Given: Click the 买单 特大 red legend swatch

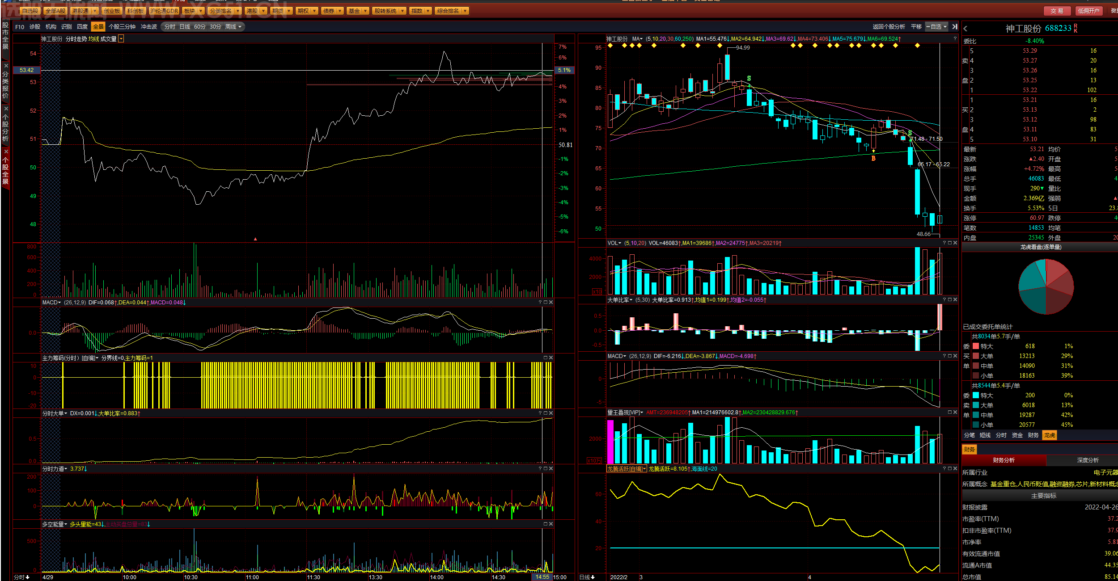Looking at the screenshot, I should point(976,346).
